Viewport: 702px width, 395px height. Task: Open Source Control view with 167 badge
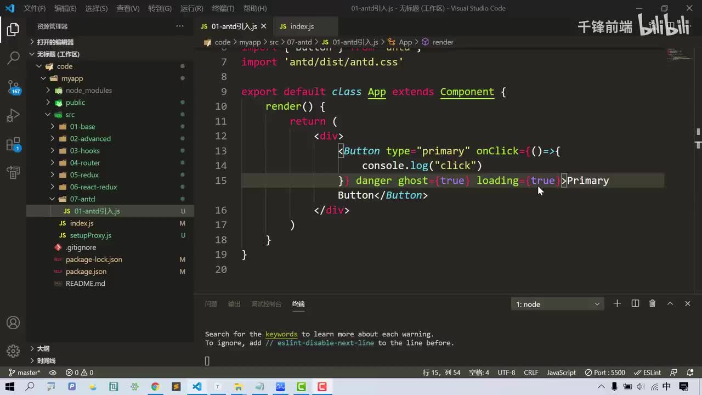point(13,87)
